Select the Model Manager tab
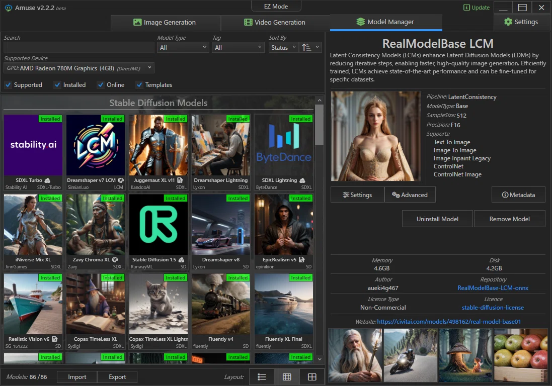The image size is (552, 386). point(386,22)
